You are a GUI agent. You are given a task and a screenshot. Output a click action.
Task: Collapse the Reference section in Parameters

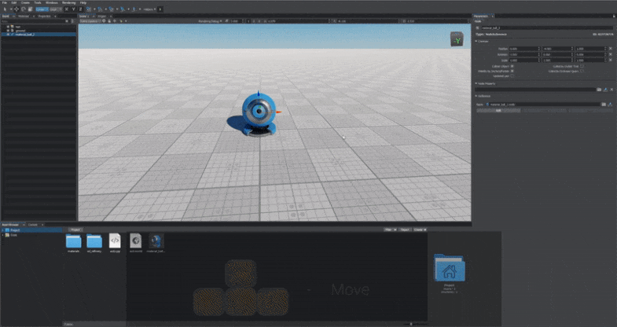click(x=476, y=97)
